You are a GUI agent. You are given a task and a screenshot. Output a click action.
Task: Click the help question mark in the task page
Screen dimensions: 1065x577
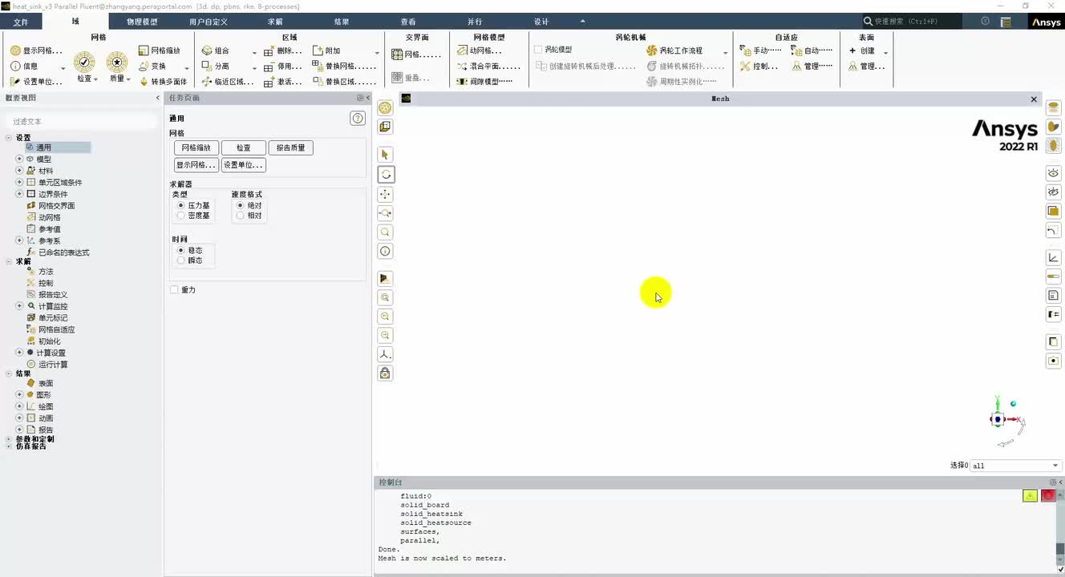(358, 119)
